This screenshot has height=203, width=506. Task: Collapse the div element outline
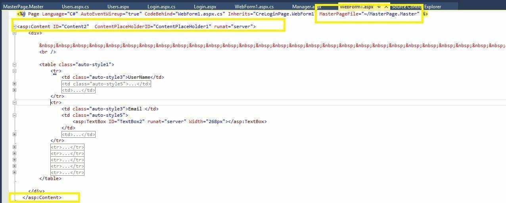tap(14, 33)
